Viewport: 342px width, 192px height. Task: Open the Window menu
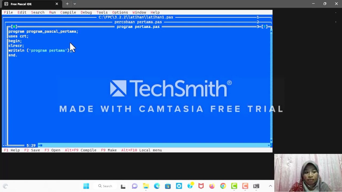pos(139,12)
